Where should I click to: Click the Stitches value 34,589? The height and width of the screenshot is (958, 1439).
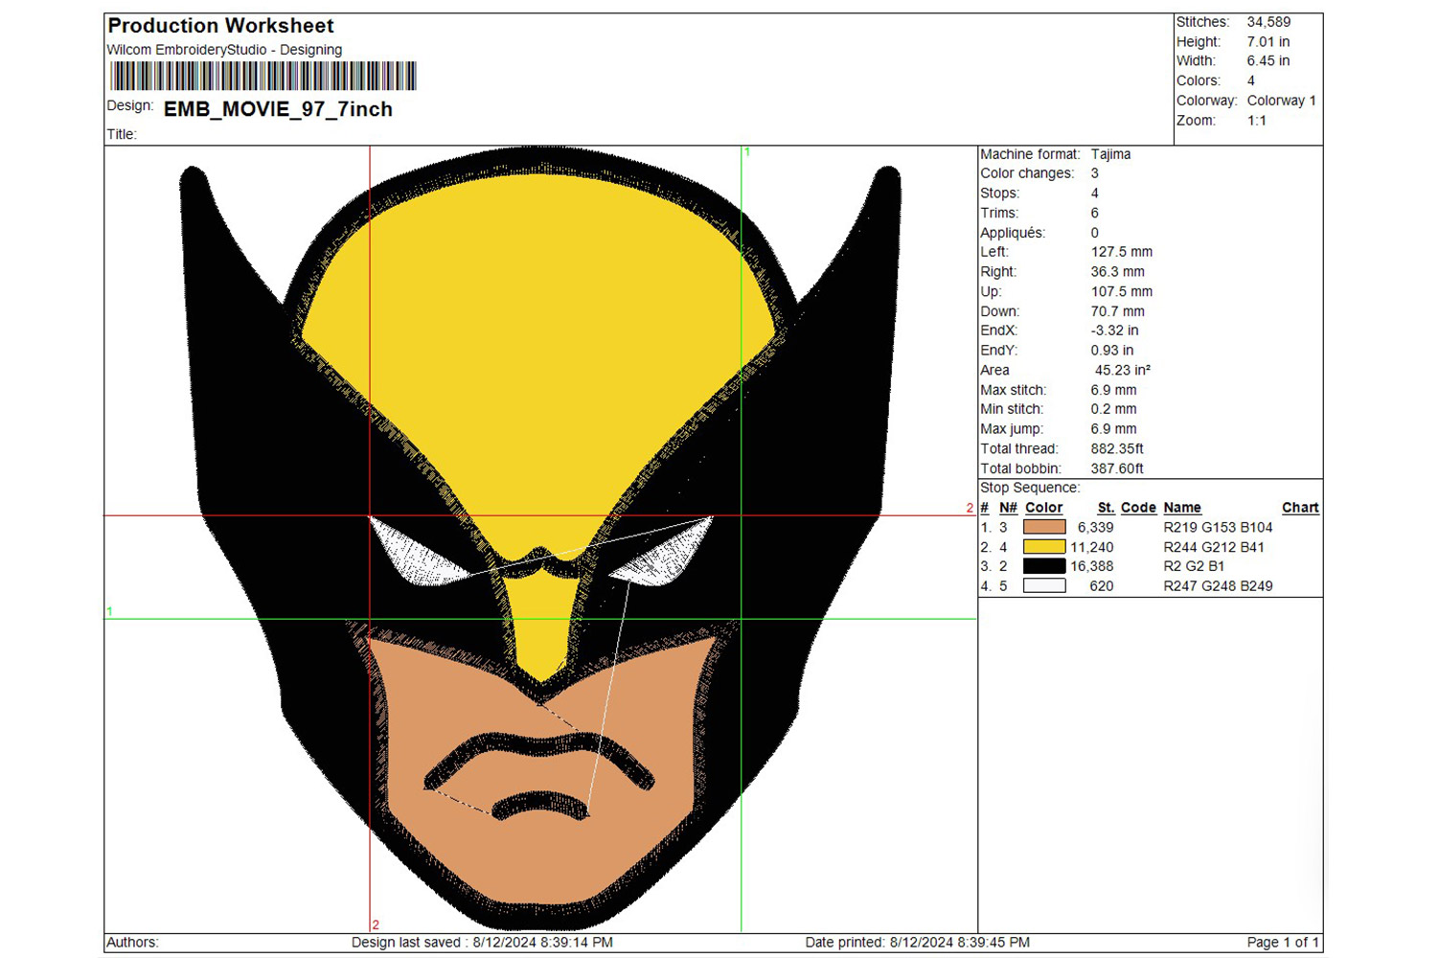tap(1268, 22)
